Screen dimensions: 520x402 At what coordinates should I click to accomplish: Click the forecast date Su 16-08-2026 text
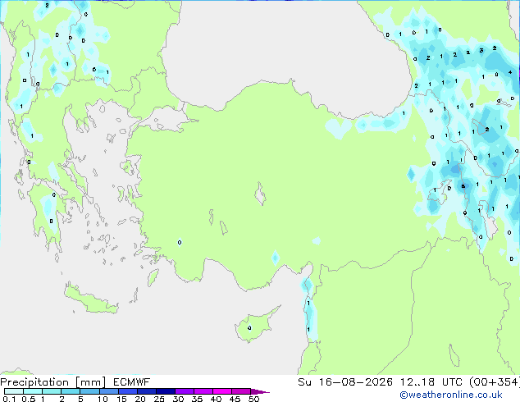tap(345, 382)
